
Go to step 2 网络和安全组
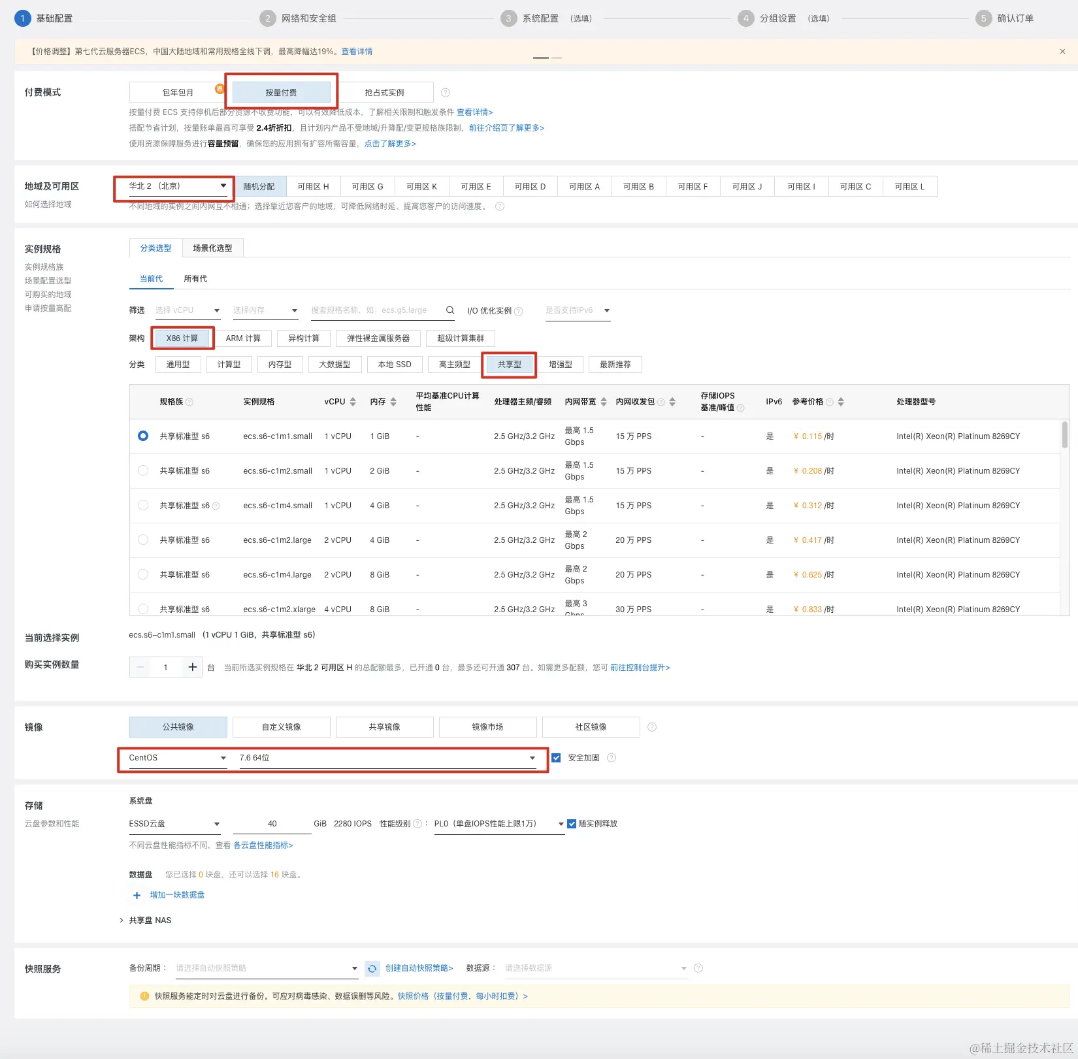(298, 18)
